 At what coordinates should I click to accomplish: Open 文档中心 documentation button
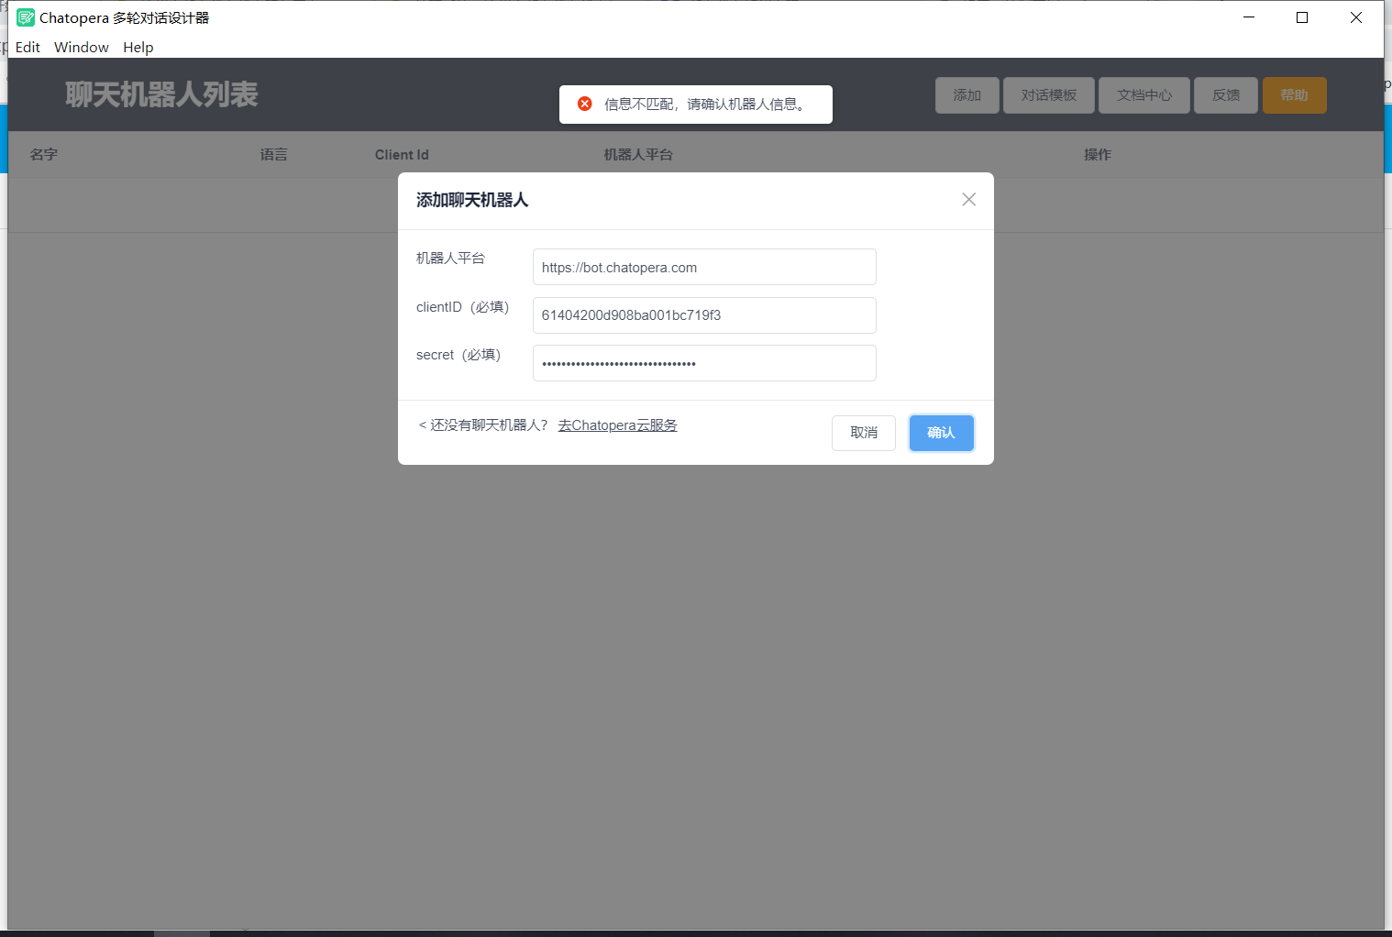click(x=1144, y=95)
